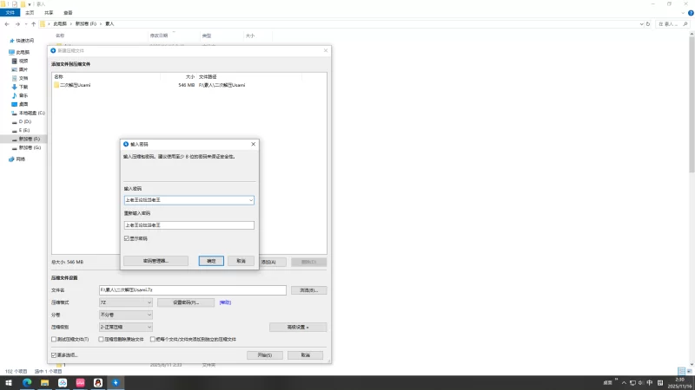Open the network icon in system tray

[632, 383]
